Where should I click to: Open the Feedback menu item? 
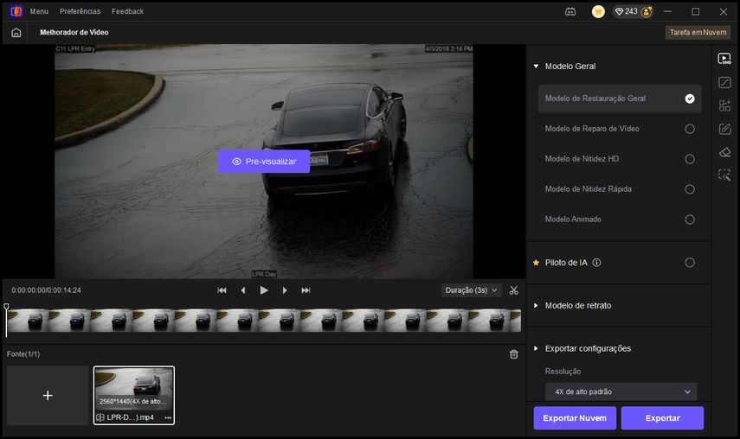coord(127,11)
